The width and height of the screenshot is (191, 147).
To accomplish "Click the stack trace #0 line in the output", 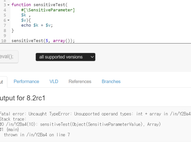I will click(80, 124).
